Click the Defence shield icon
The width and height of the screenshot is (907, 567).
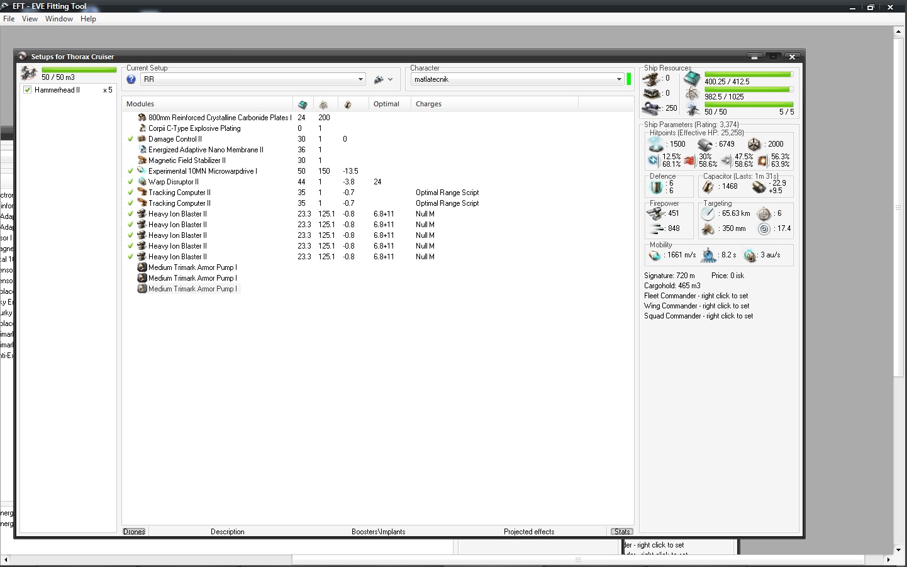(657, 187)
